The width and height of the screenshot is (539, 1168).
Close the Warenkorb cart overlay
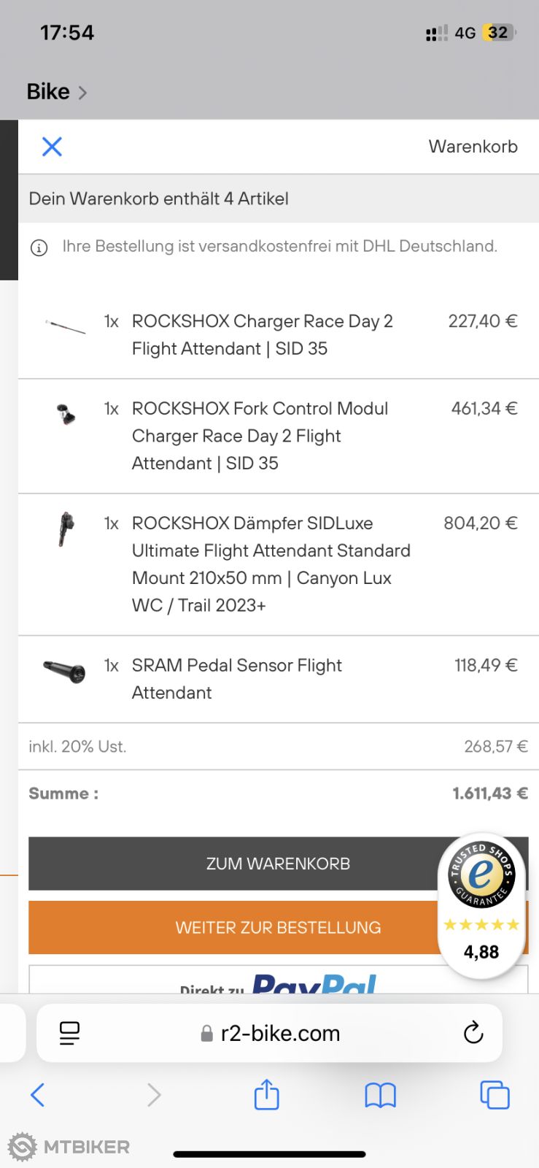[x=52, y=147]
